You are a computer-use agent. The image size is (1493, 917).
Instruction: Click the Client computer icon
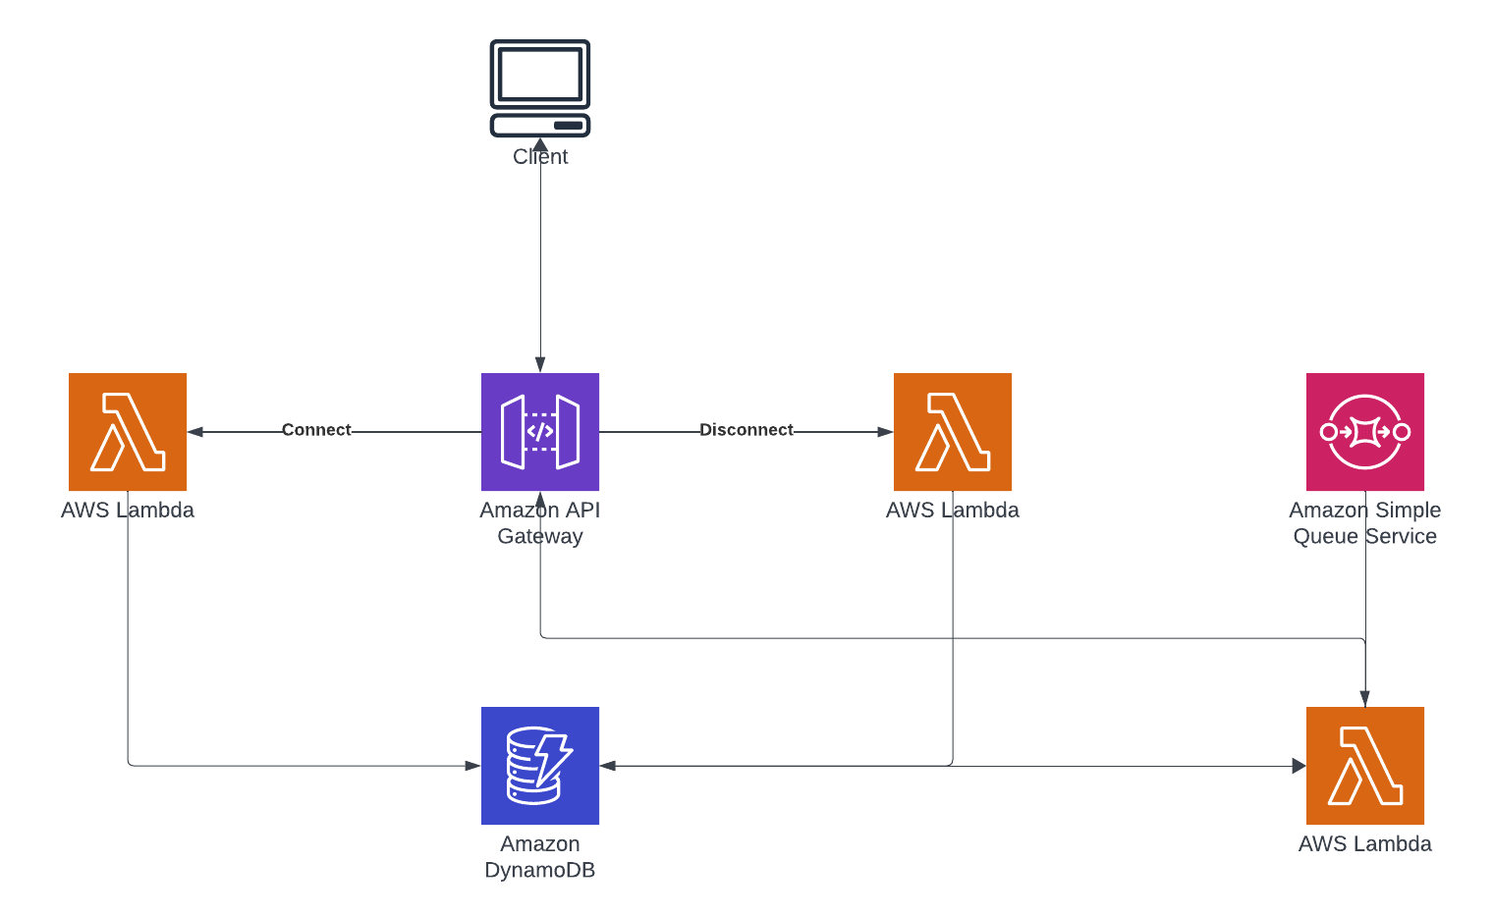[x=540, y=88]
